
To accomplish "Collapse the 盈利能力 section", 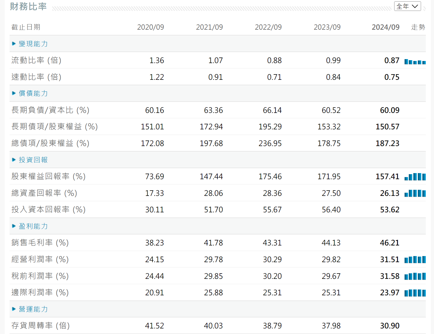I will pos(30,226).
